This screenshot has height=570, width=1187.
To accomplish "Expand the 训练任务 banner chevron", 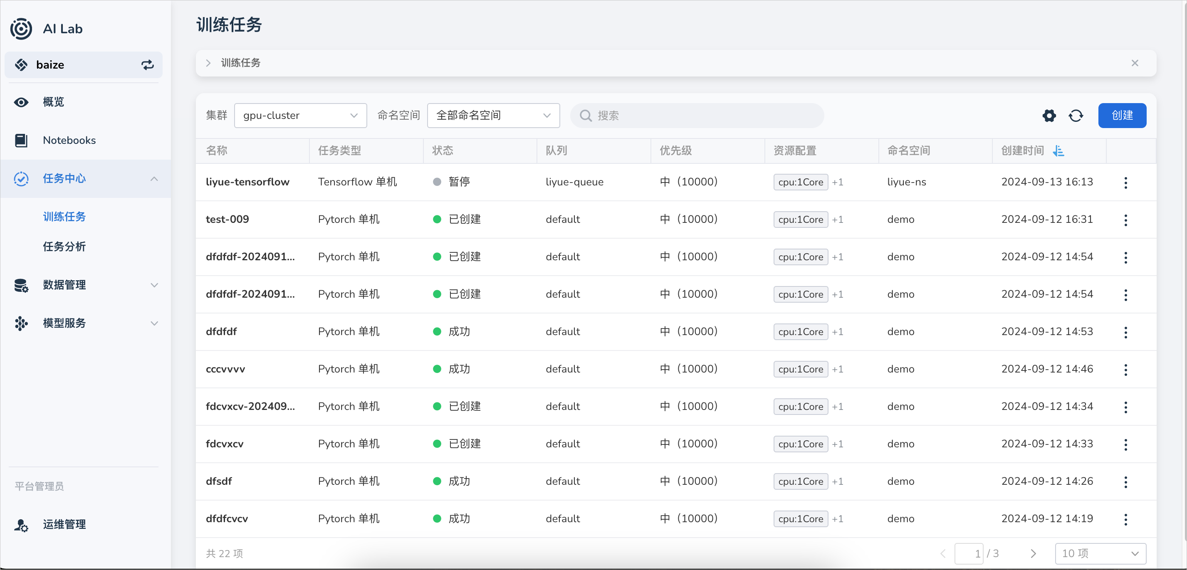I will tap(208, 63).
